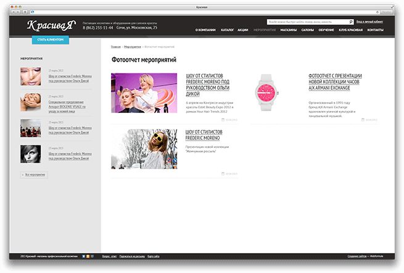Click the browser reload icon
Viewport: 404px width, 273px height.
[377, 12]
